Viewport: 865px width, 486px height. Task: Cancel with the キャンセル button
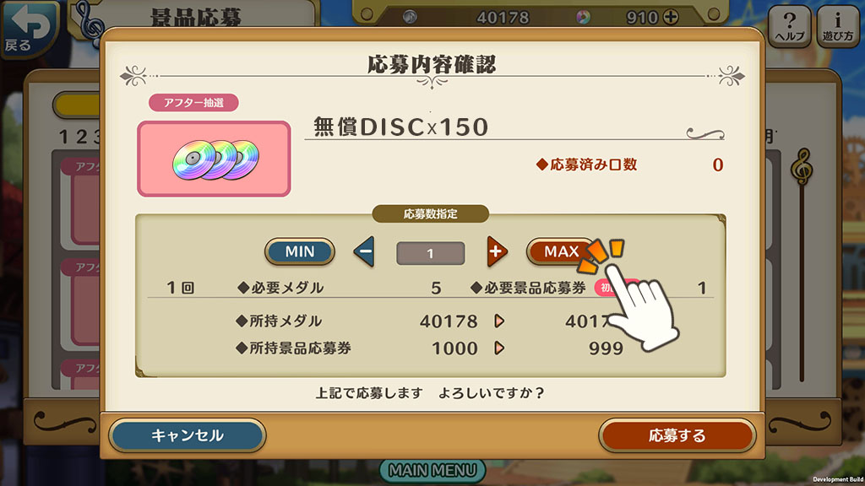(x=188, y=435)
